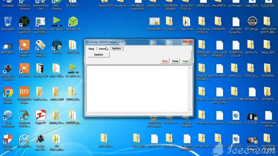Select the bmb tool pro v4.0.rar file
The width and height of the screenshot is (278, 156).
pos(268,119)
